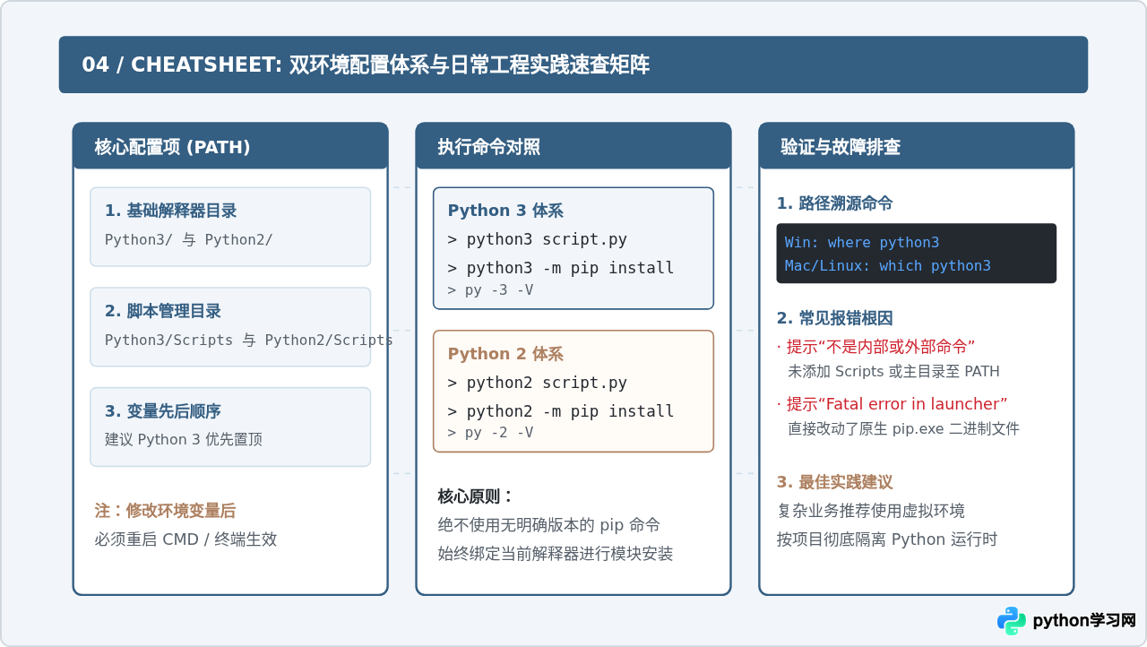
Task: Click the '2. 脚本管理目录' heading
Action: point(163,312)
